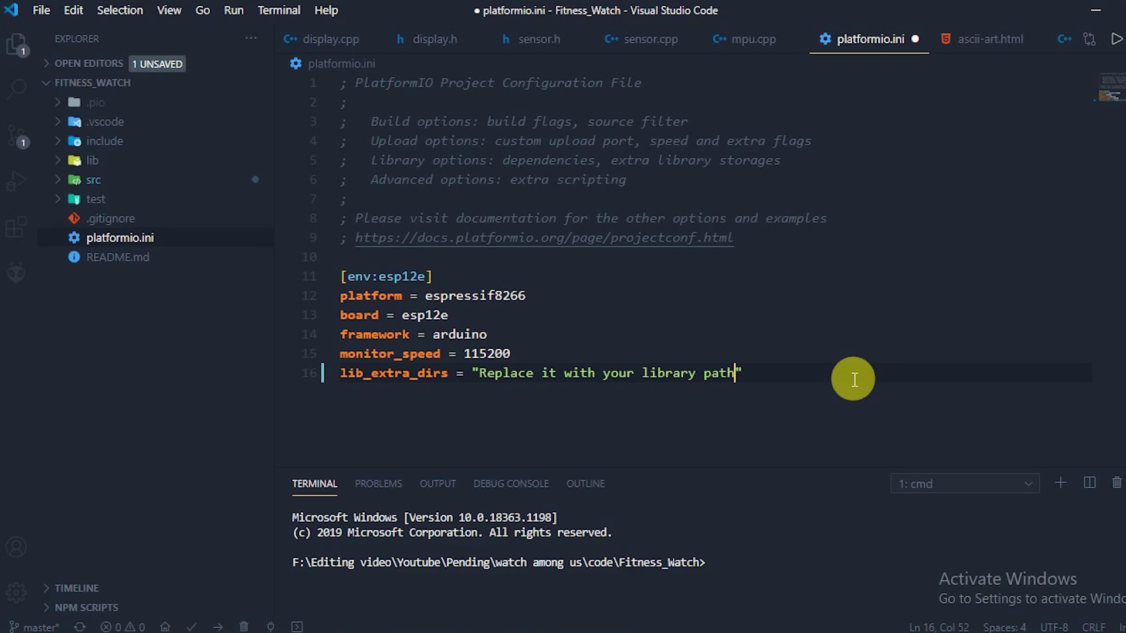Open PlatformIO Home from the status bar
Screen dimensions: 1126x633
(166, 627)
